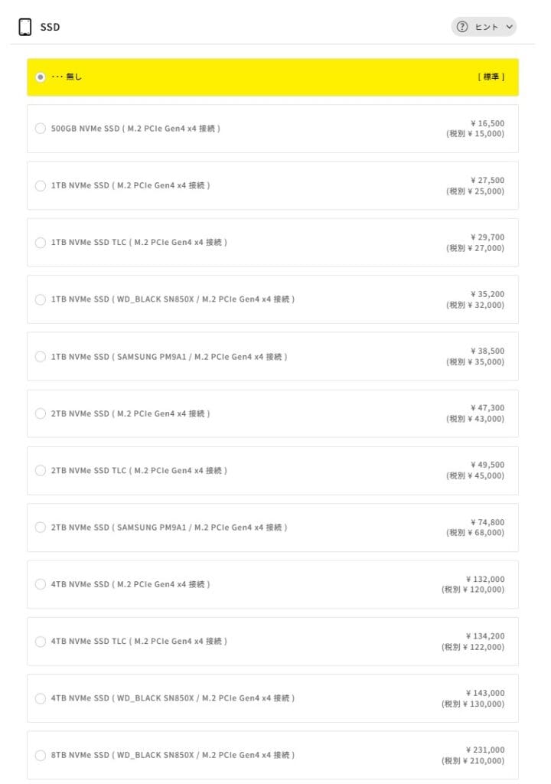Pick the 8TB WD_BLACK SN850X SSD radio

coord(41,756)
